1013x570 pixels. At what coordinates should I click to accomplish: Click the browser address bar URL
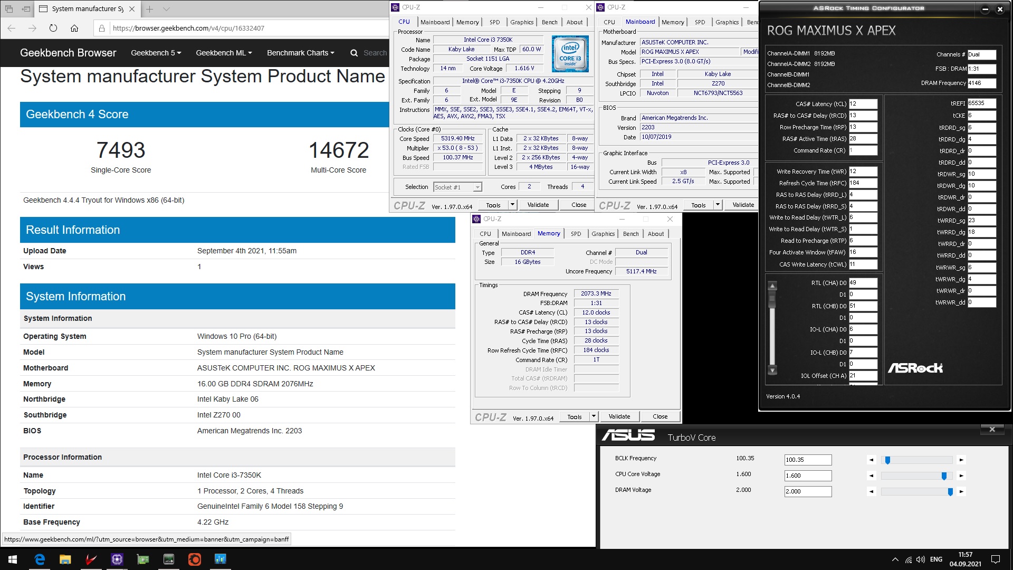[189, 28]
